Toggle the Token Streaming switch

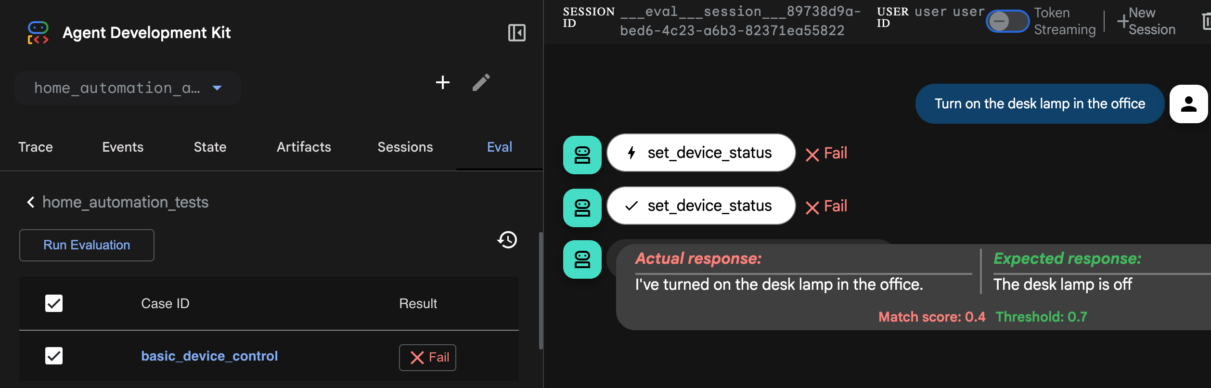[x=1007, y=21]
